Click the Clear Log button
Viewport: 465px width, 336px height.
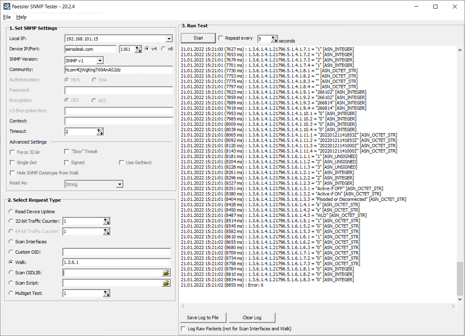point(252,318)
